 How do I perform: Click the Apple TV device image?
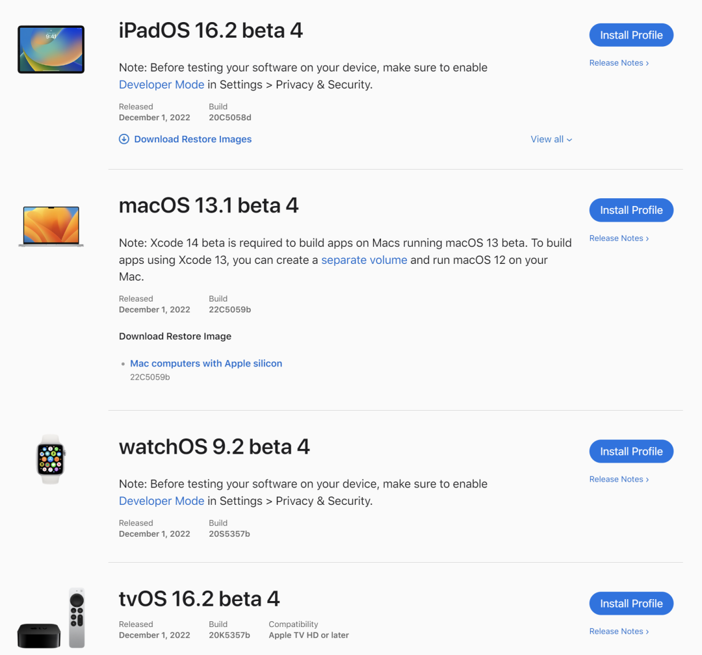pos(39,634)
